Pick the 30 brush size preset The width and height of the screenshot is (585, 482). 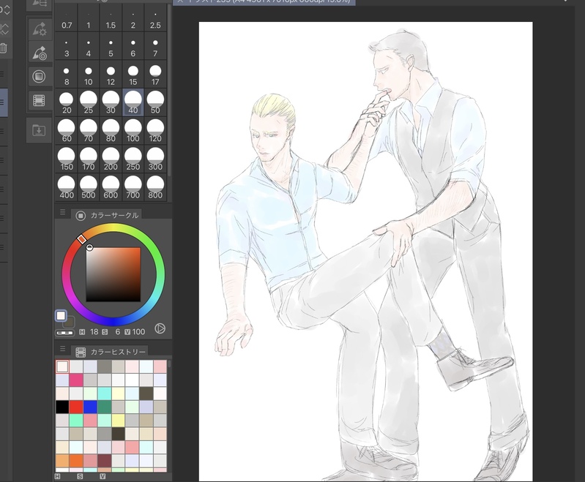111,102
